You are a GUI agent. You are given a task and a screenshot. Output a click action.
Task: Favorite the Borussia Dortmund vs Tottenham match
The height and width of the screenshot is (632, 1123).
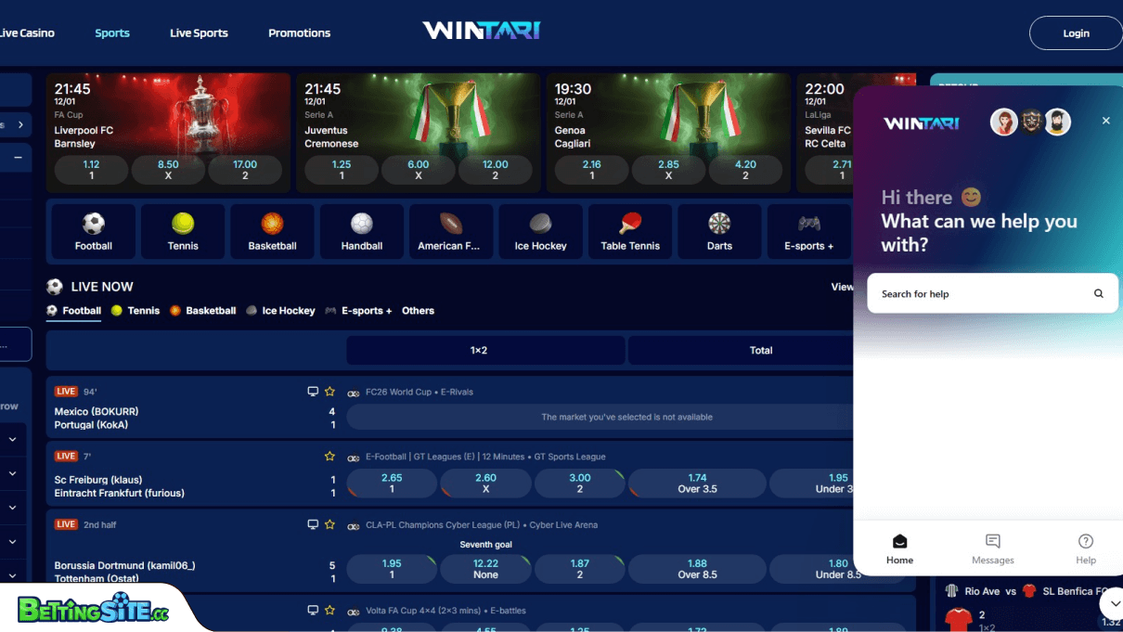tap(329, 524)
